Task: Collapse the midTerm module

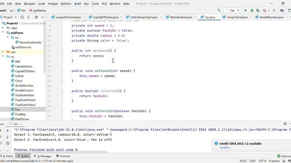Action: pyautogui.click(x=3, y=33)
